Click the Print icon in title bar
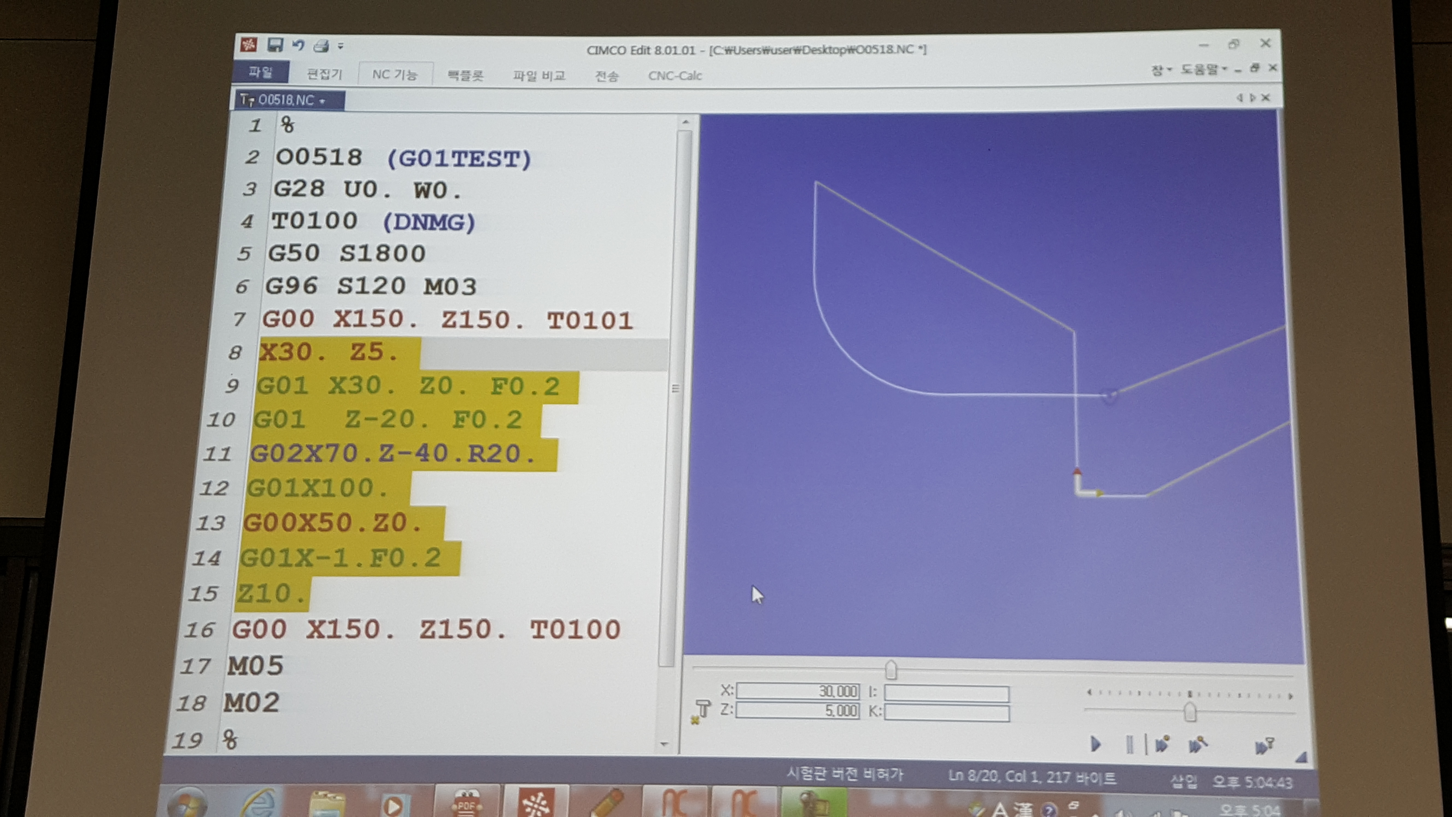The width and height of the screenshot is (1452, 817). 321,46
